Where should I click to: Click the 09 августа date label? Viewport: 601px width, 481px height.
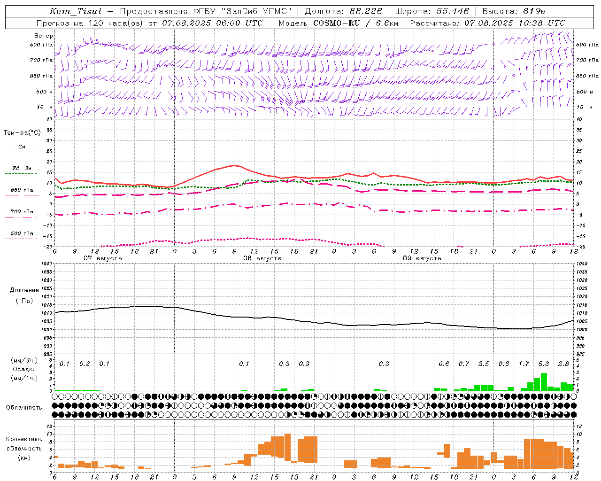(x=422, y=258)
